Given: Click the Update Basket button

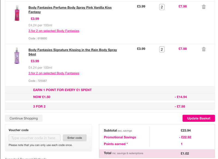Looking at the screenshot, I should tap(199, 118).
